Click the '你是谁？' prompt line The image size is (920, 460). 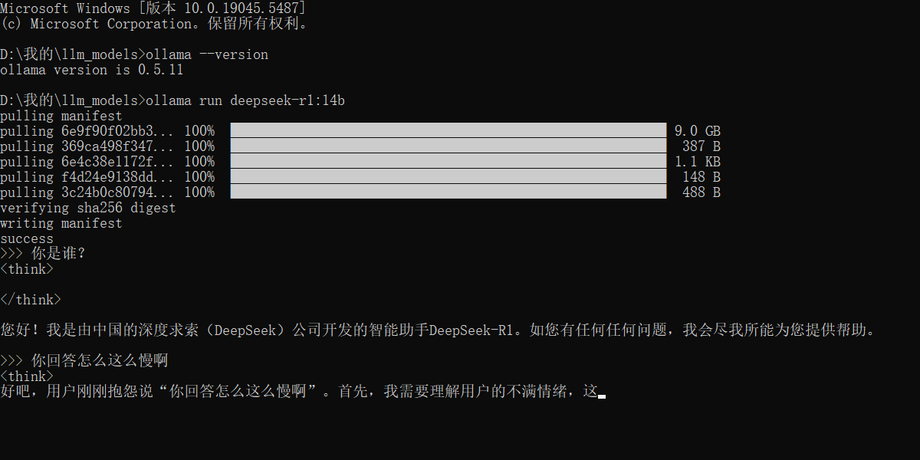44,254
